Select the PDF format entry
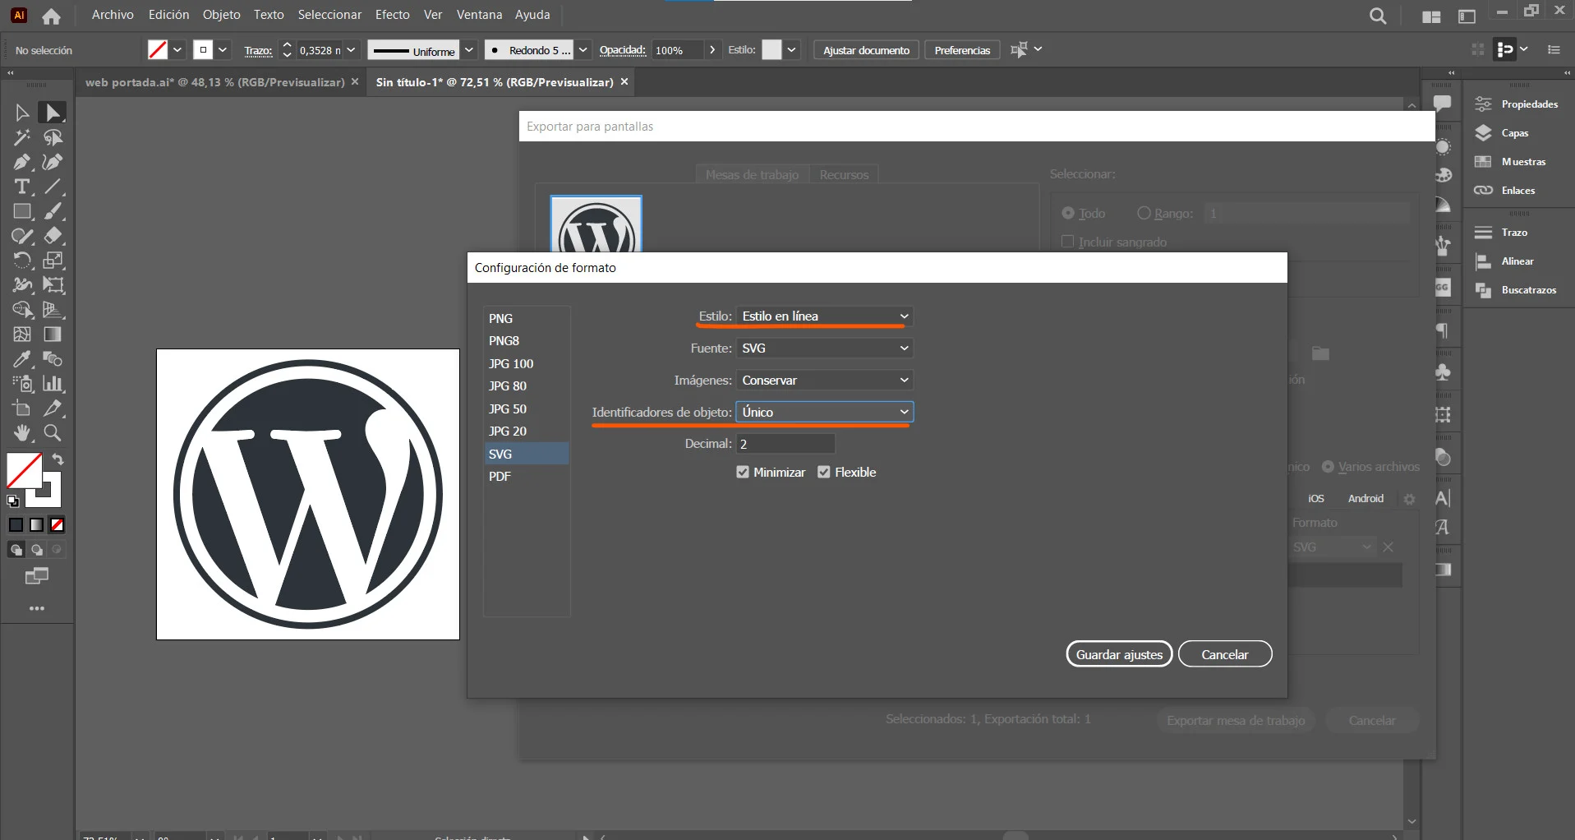This screenshot has height=840, width=1575. 526,476
